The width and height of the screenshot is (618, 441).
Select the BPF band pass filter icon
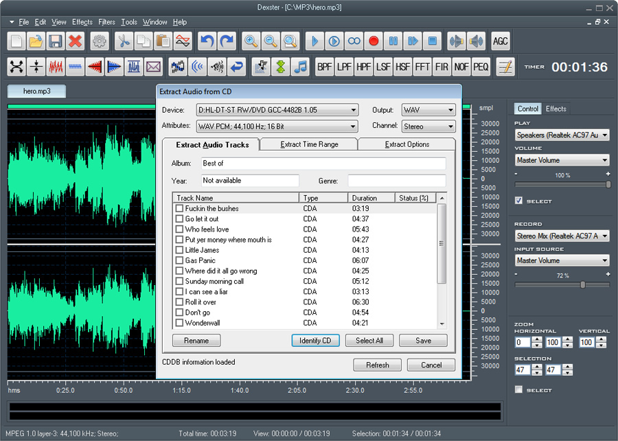pos(324,67)
